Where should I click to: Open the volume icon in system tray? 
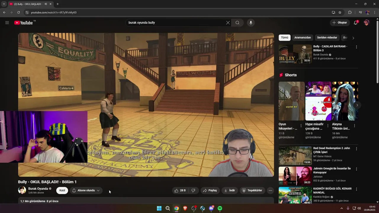359,208
